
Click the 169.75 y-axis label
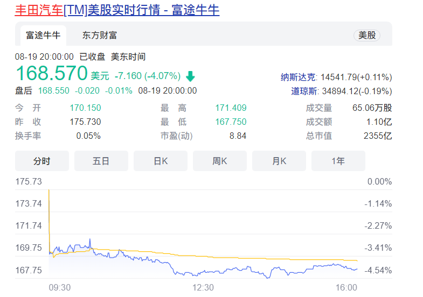point(29,248)
